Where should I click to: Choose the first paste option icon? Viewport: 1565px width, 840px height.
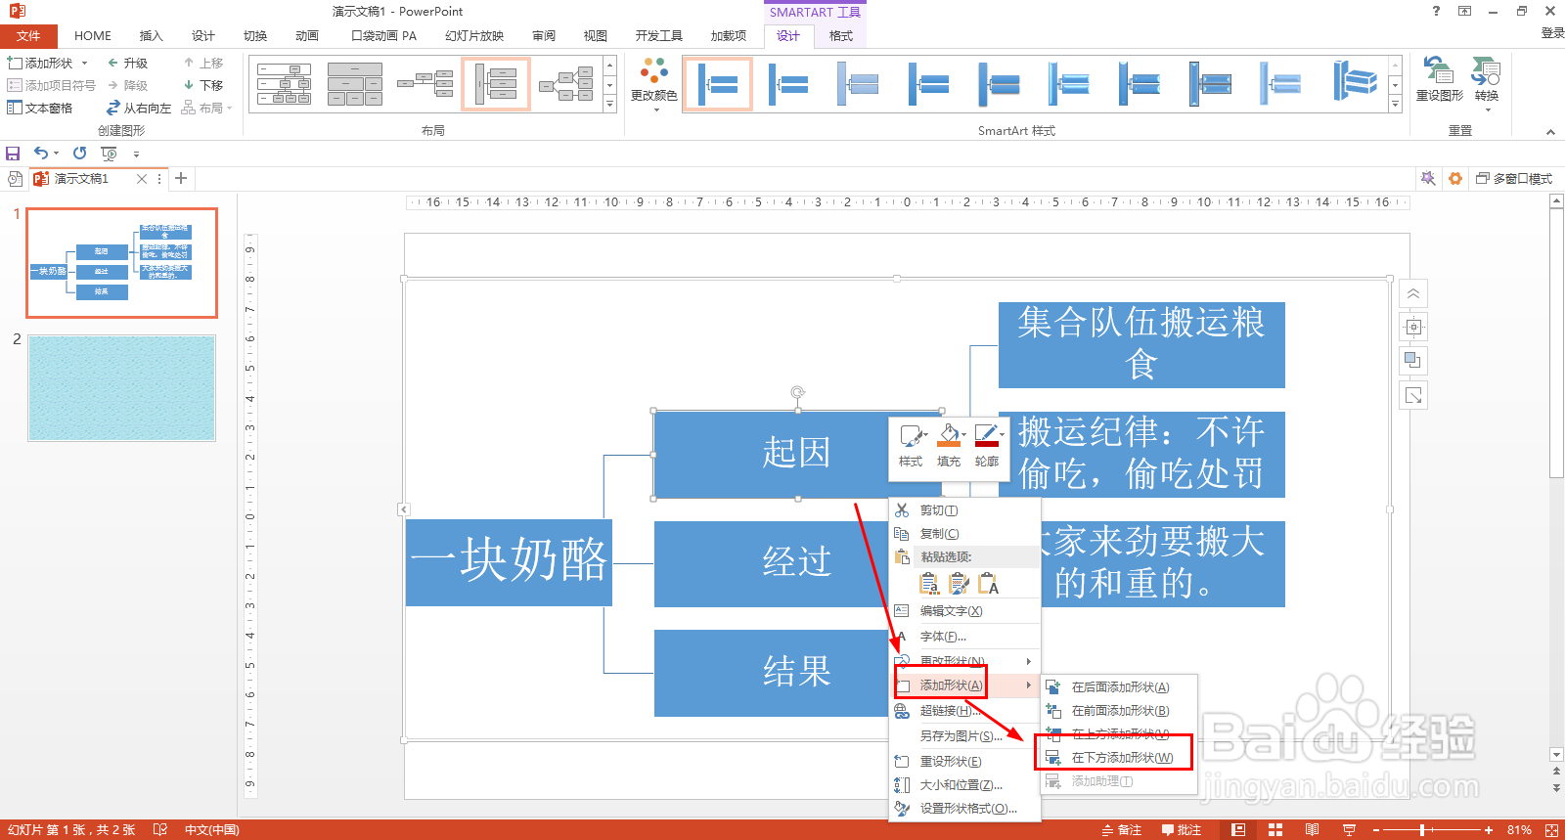(x=929, y=584)
